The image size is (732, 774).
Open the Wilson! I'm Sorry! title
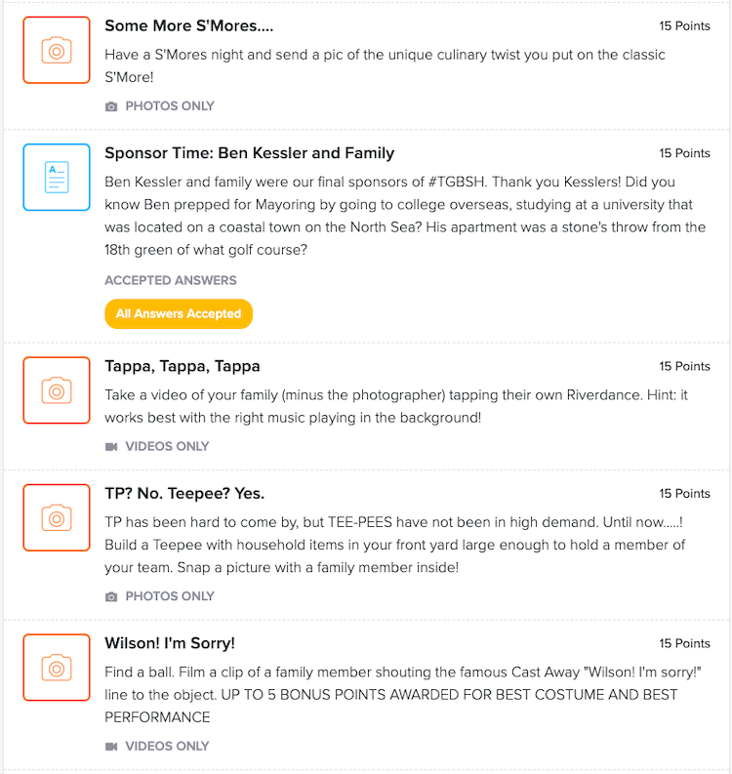click(x=170, y=643)
